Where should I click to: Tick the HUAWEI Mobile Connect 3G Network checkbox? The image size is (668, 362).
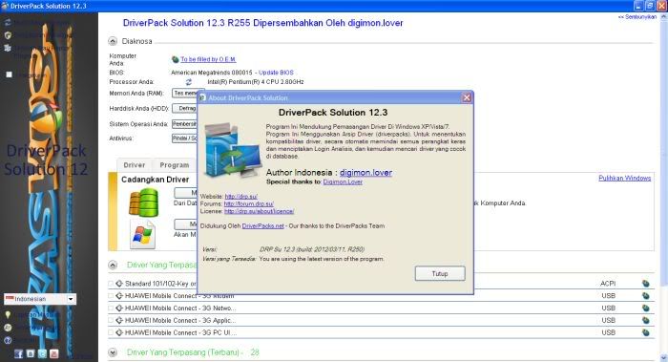coord(111,308)
